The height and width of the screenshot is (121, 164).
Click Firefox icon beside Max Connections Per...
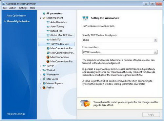pyautogui.click(x=48, y=61)
